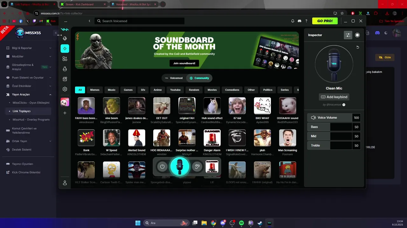
Task: Open Windows Start menu
Action: tap(138, 223)
